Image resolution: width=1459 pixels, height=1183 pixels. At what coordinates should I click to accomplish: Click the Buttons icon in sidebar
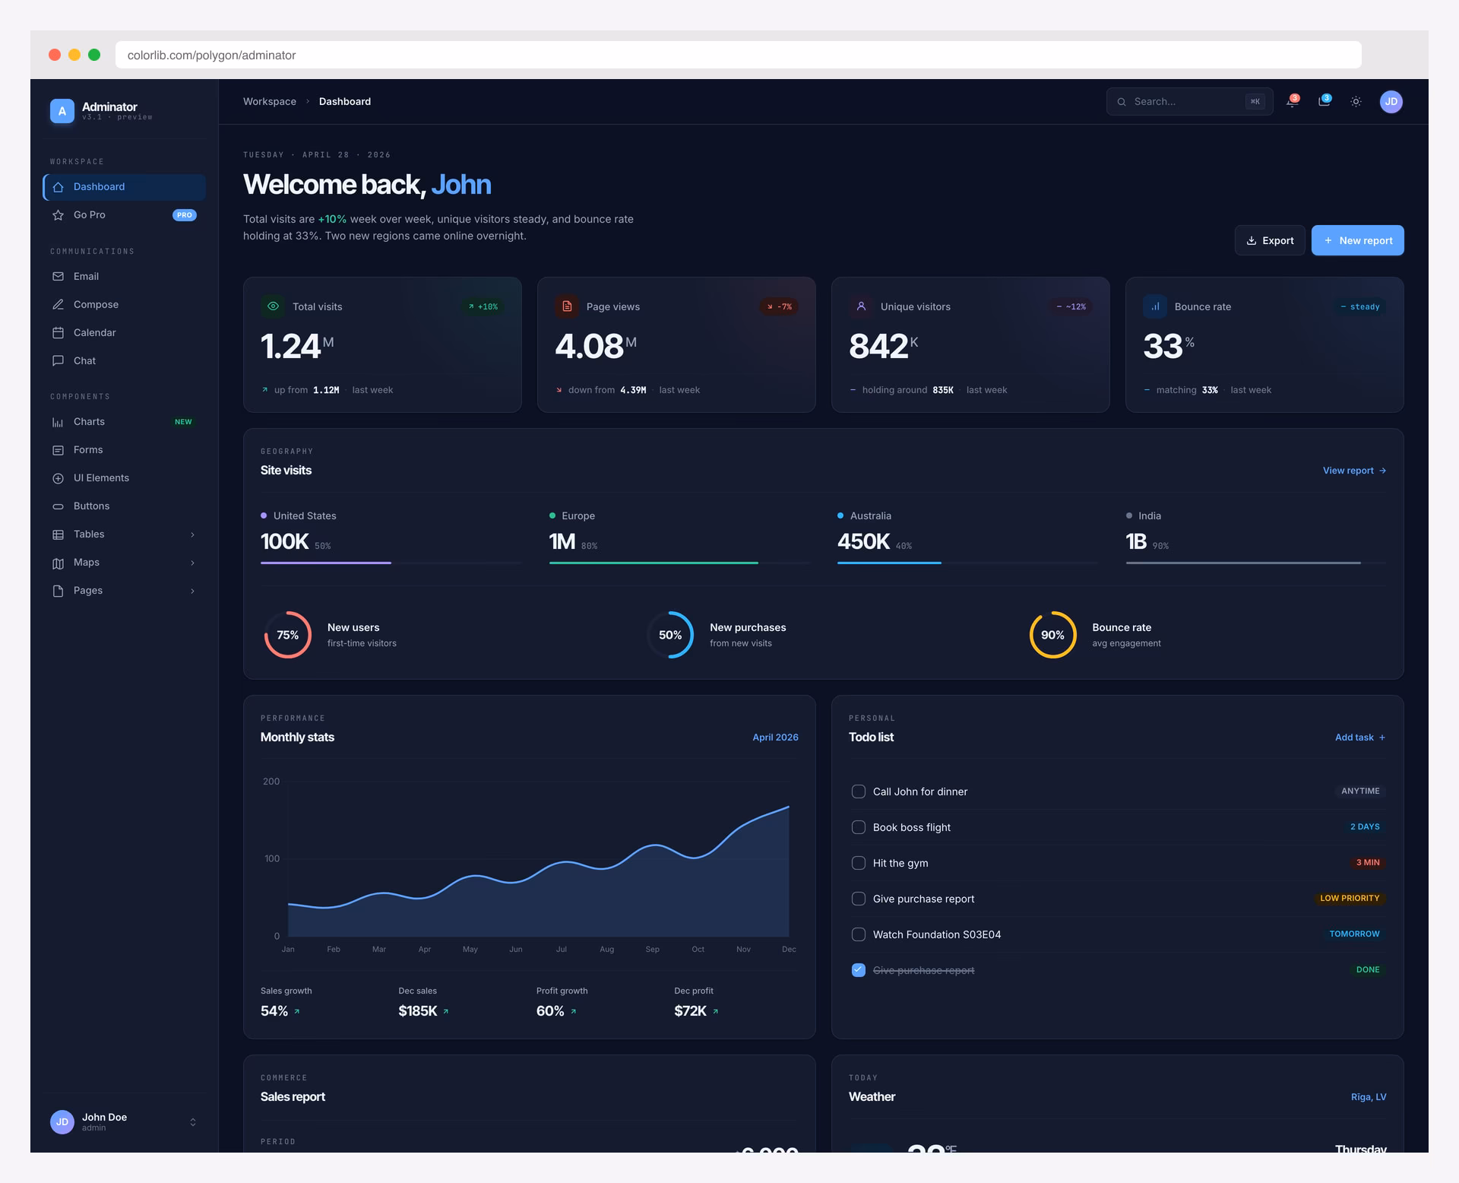58,506
